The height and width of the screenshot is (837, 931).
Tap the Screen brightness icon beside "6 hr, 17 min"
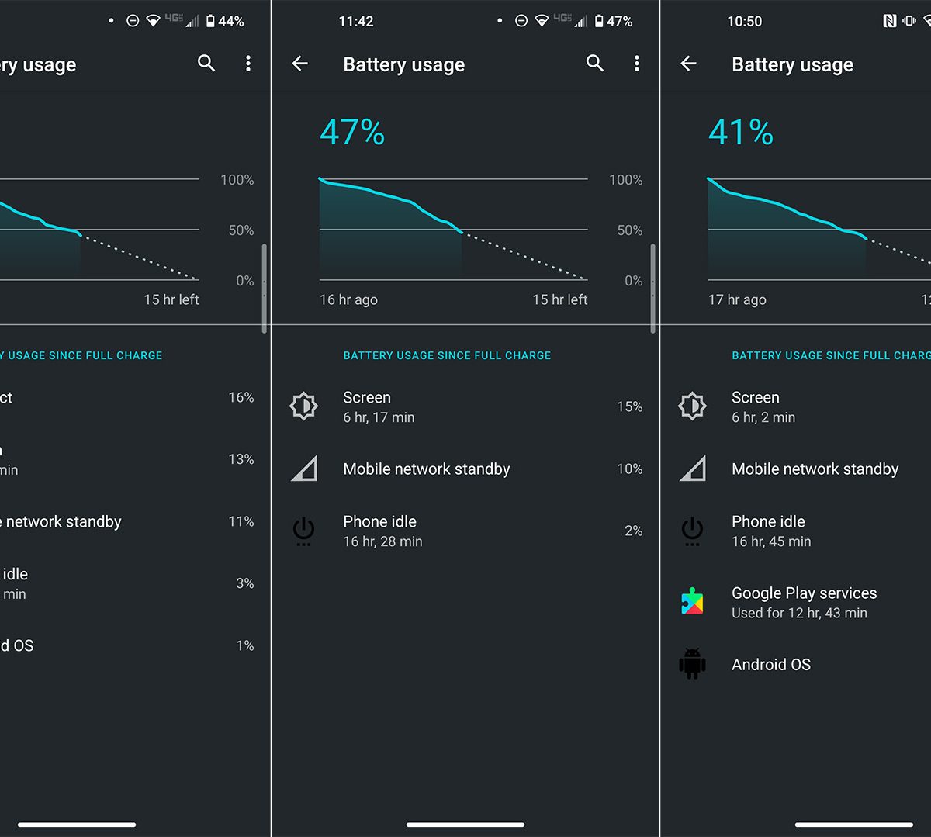pyautogui.click(x=303, y=406)
